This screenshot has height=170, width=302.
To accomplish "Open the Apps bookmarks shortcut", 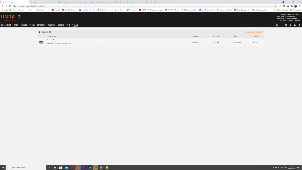I will point(5,10).
